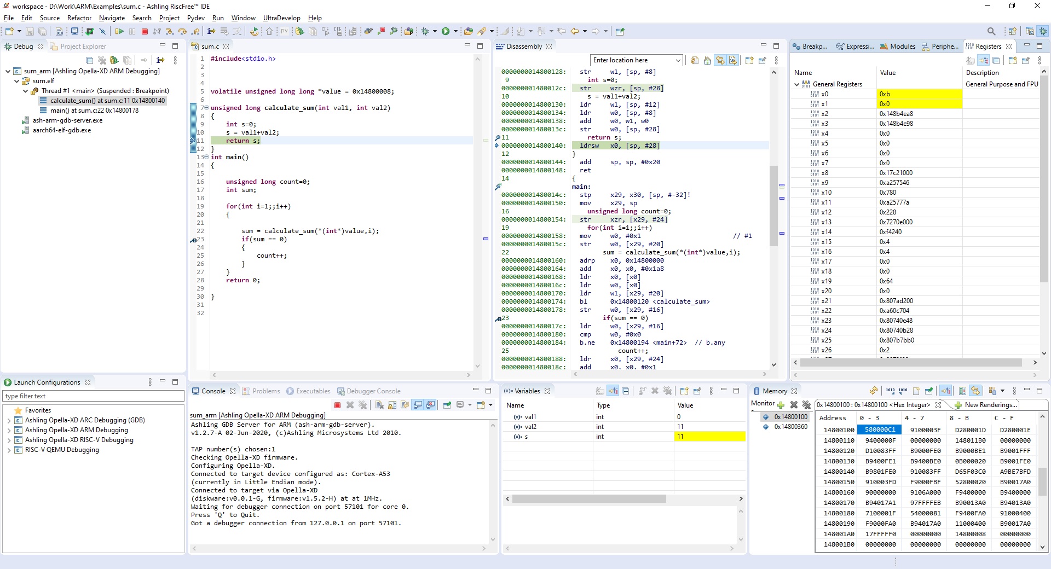Click the home icon in Disassembly toolbar
1051x569 pixels.
pyautogui.click(x=707, y=61)
